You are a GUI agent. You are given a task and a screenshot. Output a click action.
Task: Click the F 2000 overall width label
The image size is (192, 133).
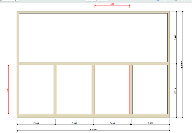tap(93, 130)
